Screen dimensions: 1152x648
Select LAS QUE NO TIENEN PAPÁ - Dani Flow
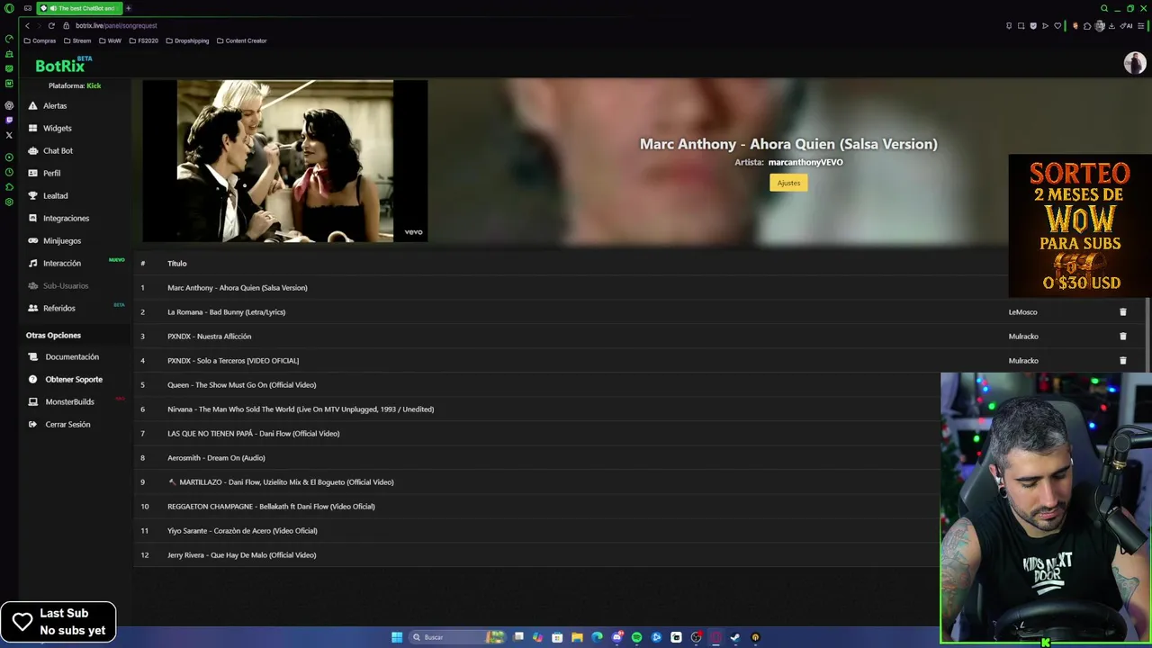tap(536, 434)
